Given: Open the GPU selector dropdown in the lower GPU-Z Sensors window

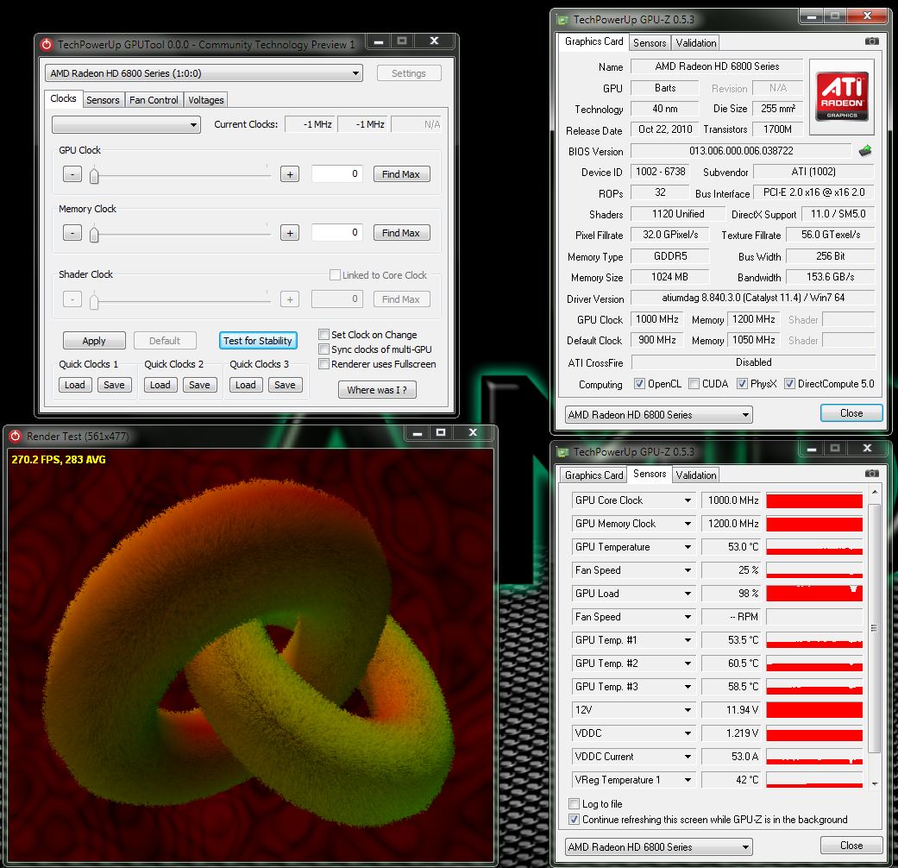Looking at the screenshot, I should click(658, 846).
